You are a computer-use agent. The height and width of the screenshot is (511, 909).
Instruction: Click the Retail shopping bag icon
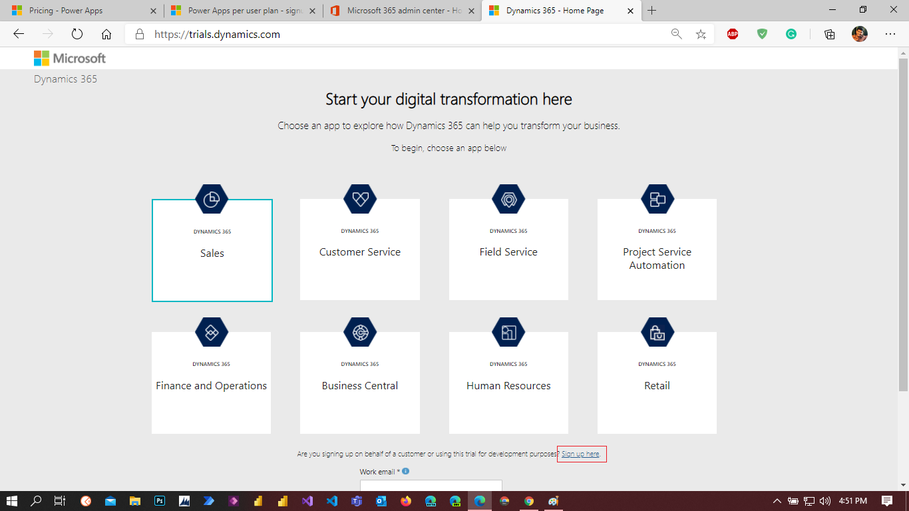657,332
